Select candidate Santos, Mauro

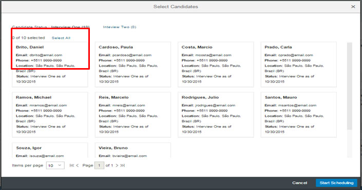pos(298,115)
